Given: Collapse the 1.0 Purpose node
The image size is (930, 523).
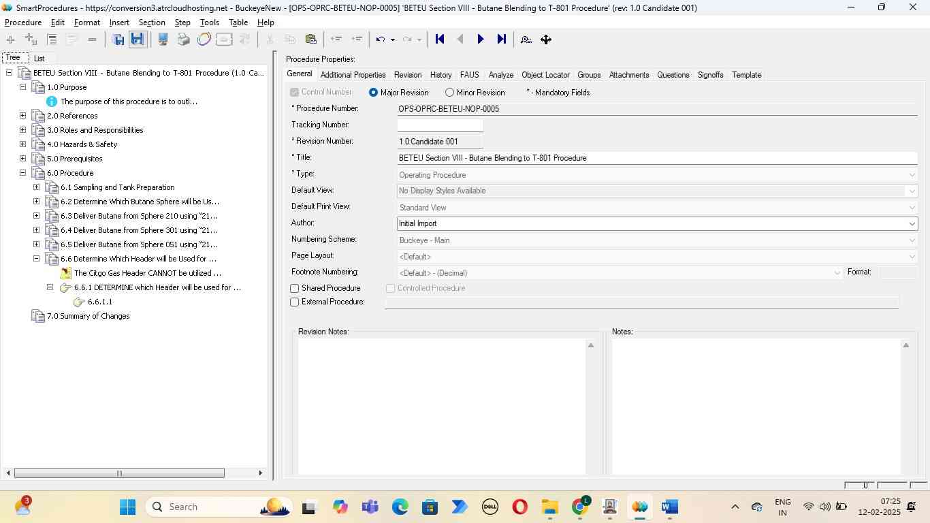Looking at the screenshot, I should point(22,87).
